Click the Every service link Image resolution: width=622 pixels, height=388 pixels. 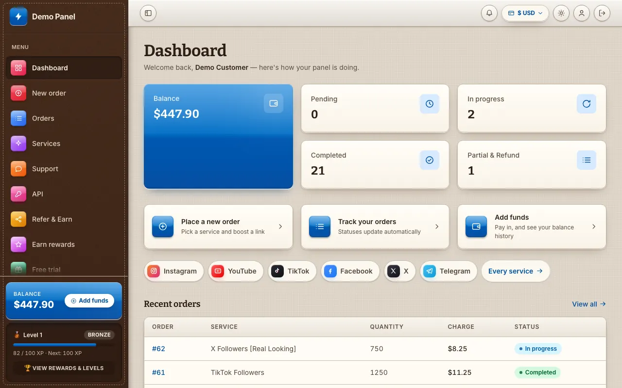tap(516, 271)
